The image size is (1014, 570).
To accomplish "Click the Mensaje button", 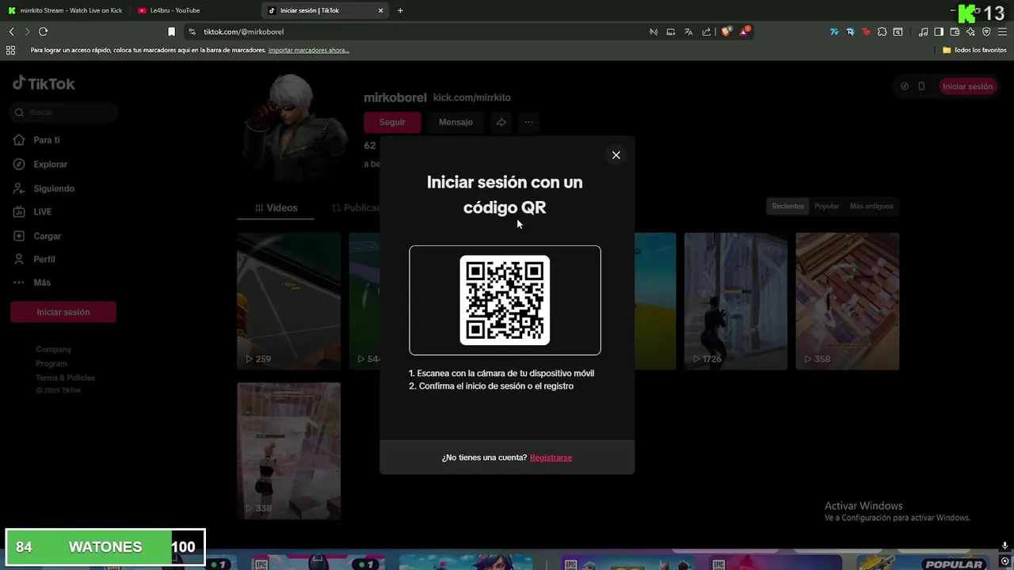I will 456,122.
